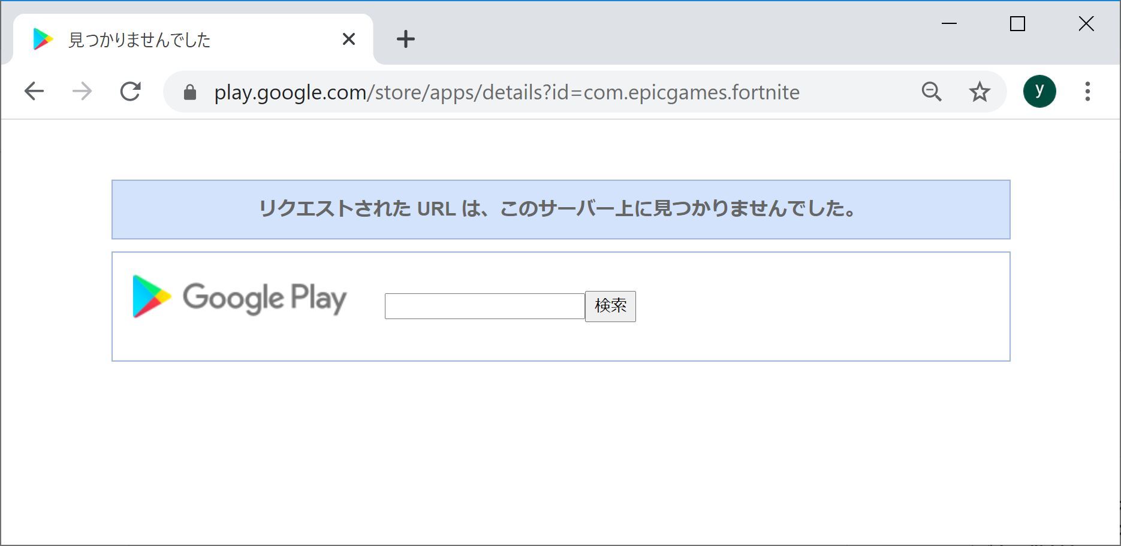Bookmark this page with the star icon
Screen dimensions: 1121x546
(x=980, y=92)
